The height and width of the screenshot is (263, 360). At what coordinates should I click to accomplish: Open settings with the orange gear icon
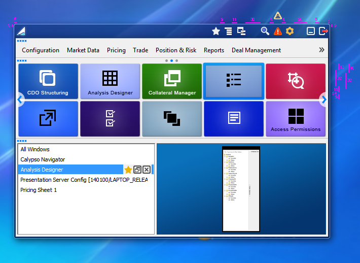coord(290,31)
